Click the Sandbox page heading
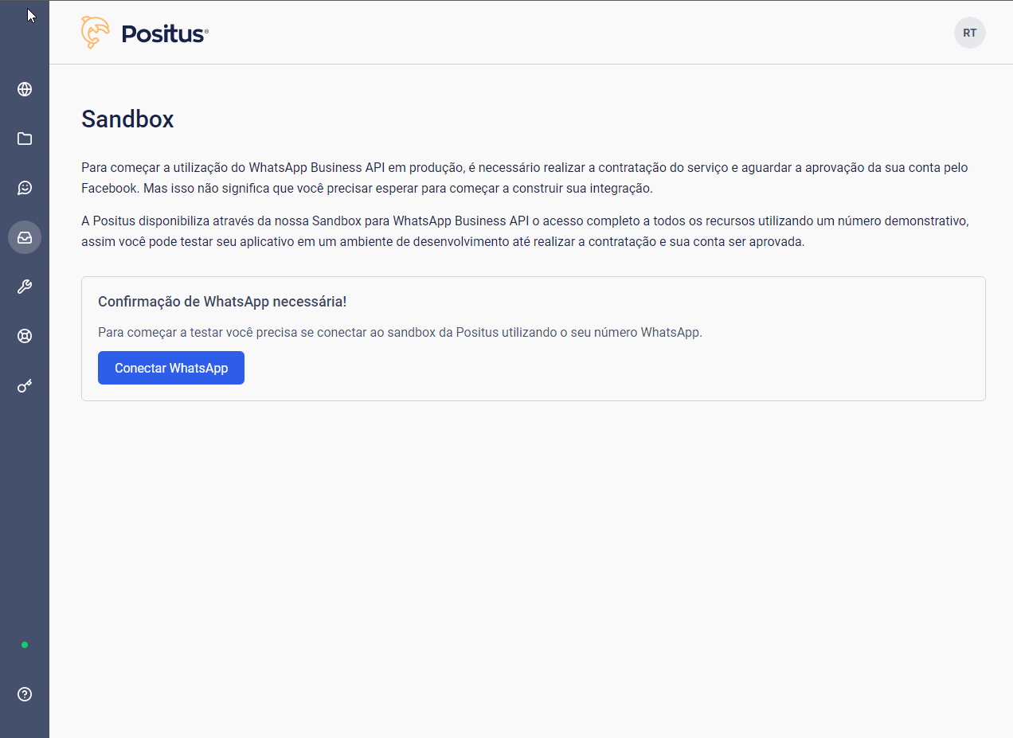 pos(127,119)
